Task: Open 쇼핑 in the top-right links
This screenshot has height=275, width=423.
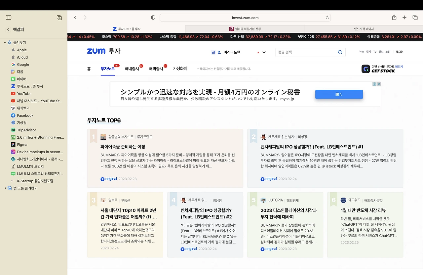Action: (x=388, y=52)
